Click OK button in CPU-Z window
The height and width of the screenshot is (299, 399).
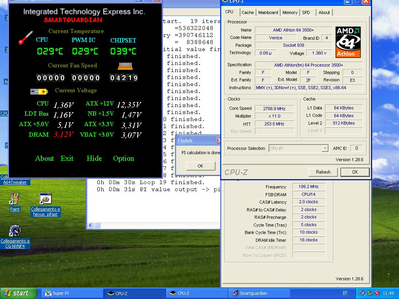point(355,172)
